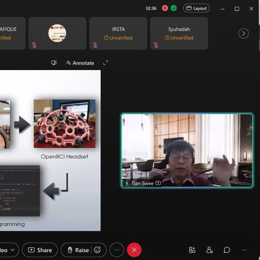260x260 pixels.
Task: Expand shared content to full screen
Action: pyautogui.click(x=106, y=63)
